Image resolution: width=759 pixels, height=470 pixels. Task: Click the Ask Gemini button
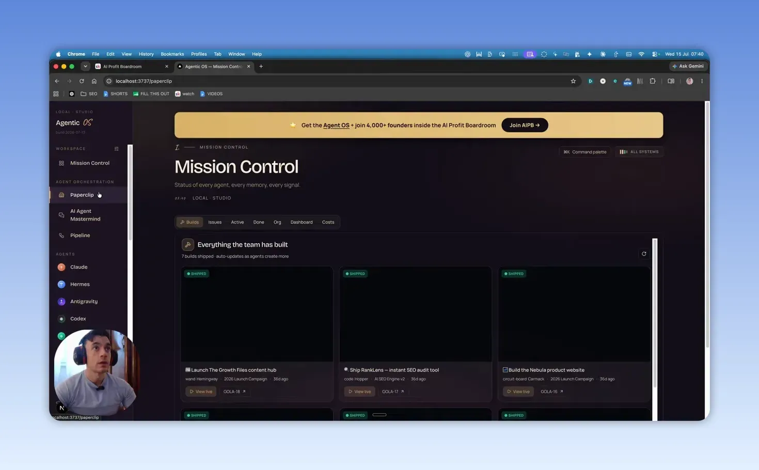click(688, 66)
